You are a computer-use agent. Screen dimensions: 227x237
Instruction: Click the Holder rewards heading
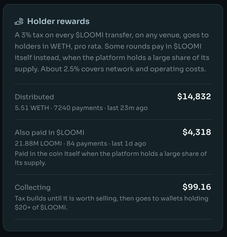[x=58, y=21]
